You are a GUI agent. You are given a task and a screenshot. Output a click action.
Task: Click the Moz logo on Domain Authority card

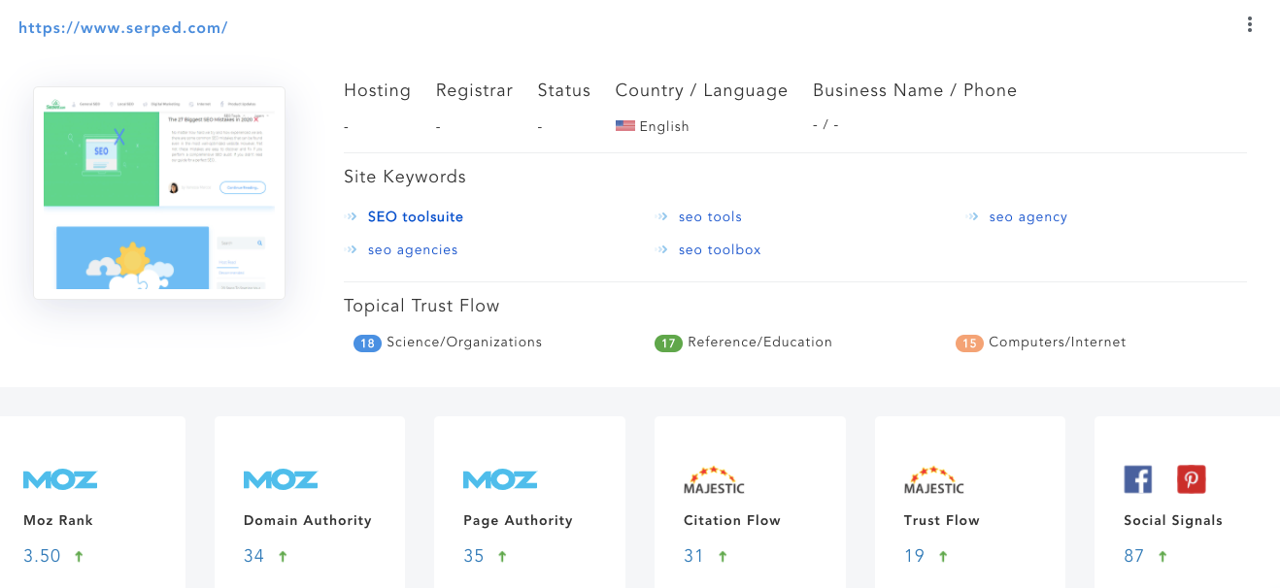(281, 479)
